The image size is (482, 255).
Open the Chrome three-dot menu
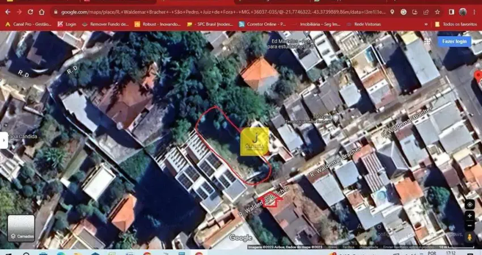tap(473, 12)
